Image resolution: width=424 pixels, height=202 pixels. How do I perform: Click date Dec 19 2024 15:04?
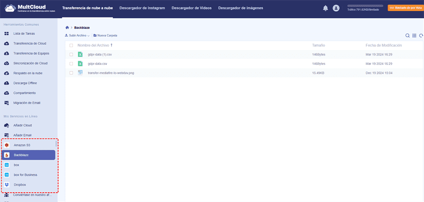[x=379, y=73]
